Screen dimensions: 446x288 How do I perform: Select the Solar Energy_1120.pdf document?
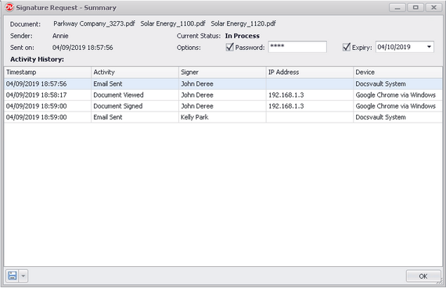click(243, 24)
